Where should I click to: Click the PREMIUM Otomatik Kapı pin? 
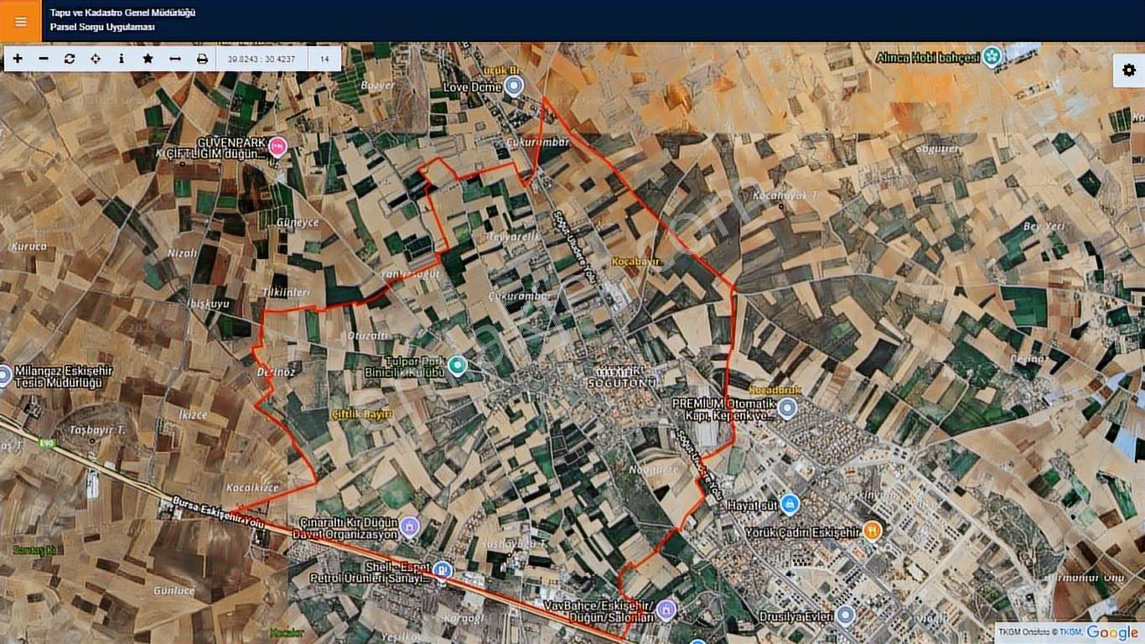coord(786,408)
